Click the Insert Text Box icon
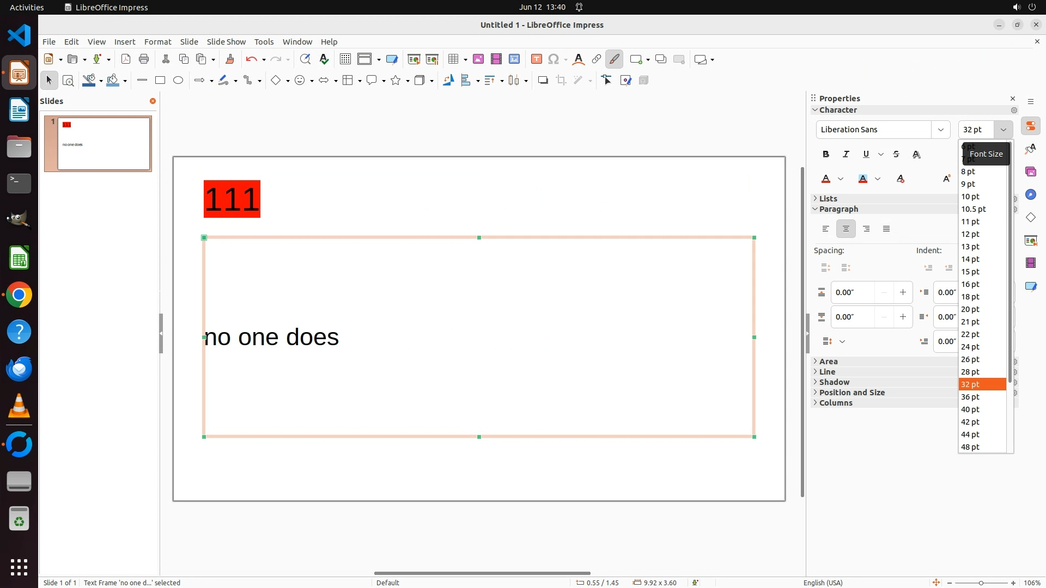Screen dimensions: 1046x588 point(536,59)
